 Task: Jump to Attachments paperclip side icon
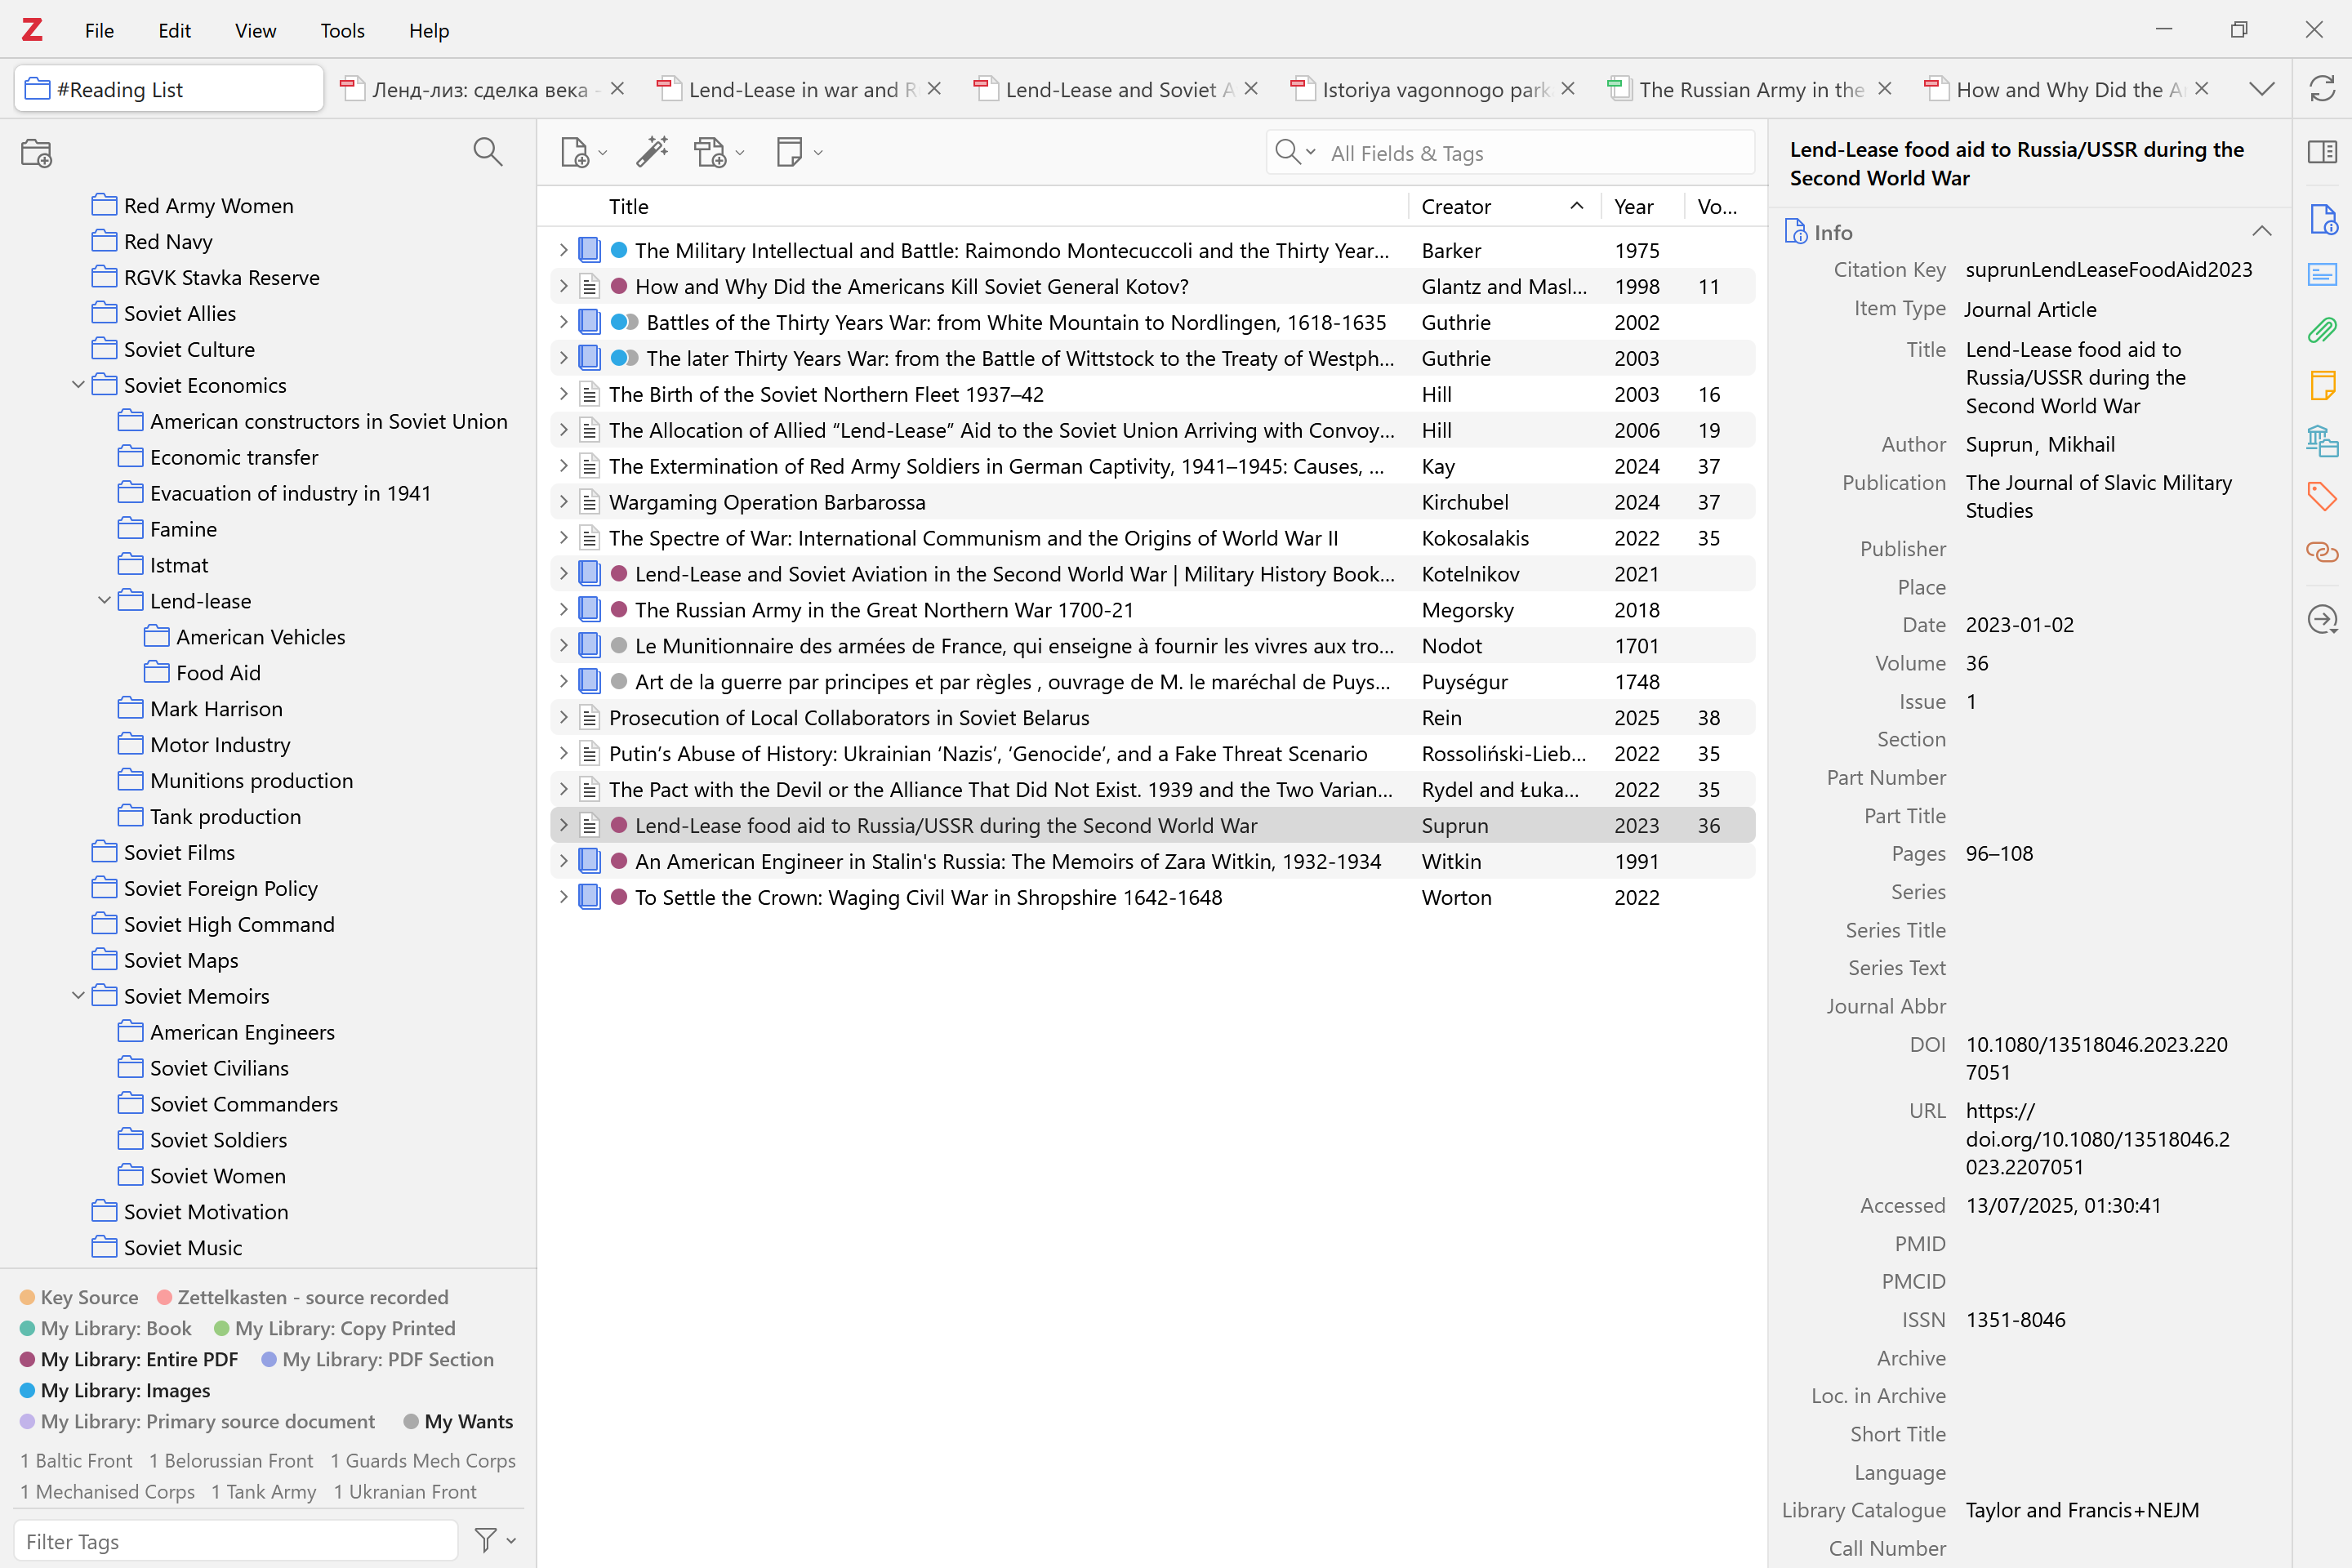(x=2322, y=330)
